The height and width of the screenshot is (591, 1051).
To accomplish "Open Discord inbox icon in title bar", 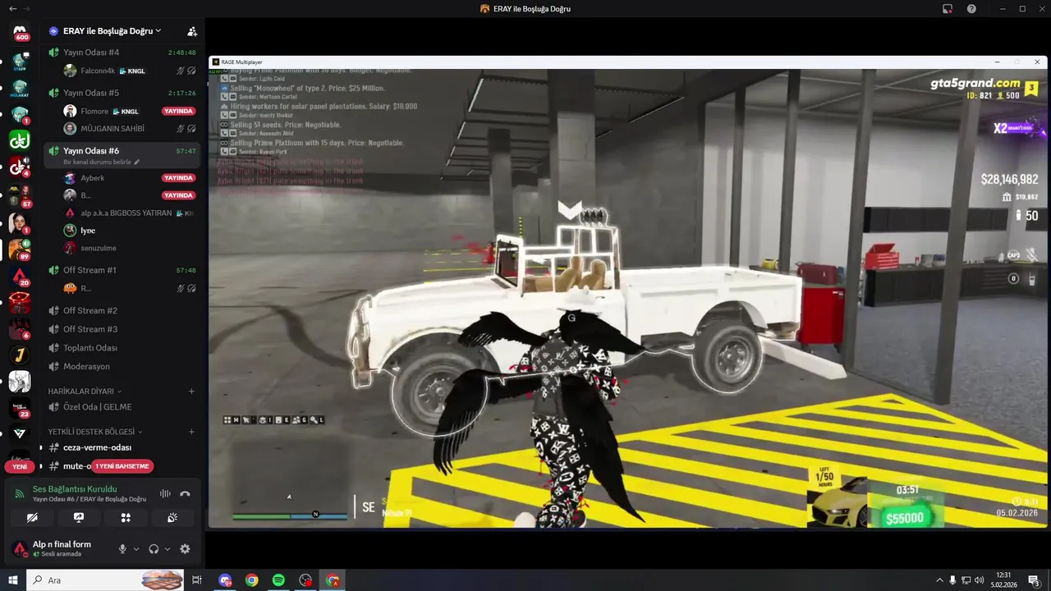I will [947, 9].
